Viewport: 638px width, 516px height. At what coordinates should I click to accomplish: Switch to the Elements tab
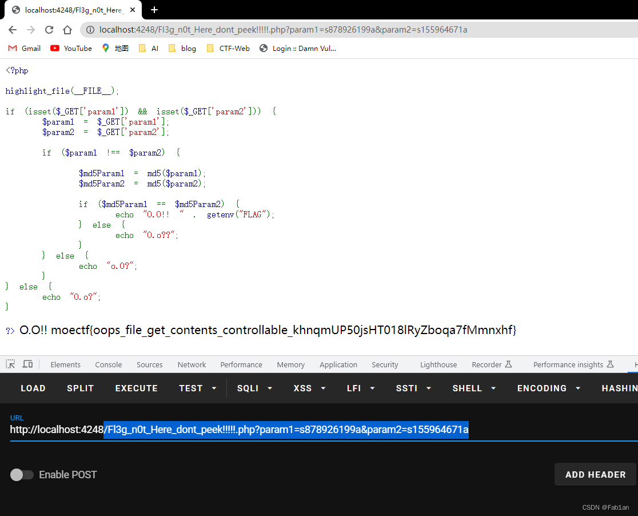point(66,364)
